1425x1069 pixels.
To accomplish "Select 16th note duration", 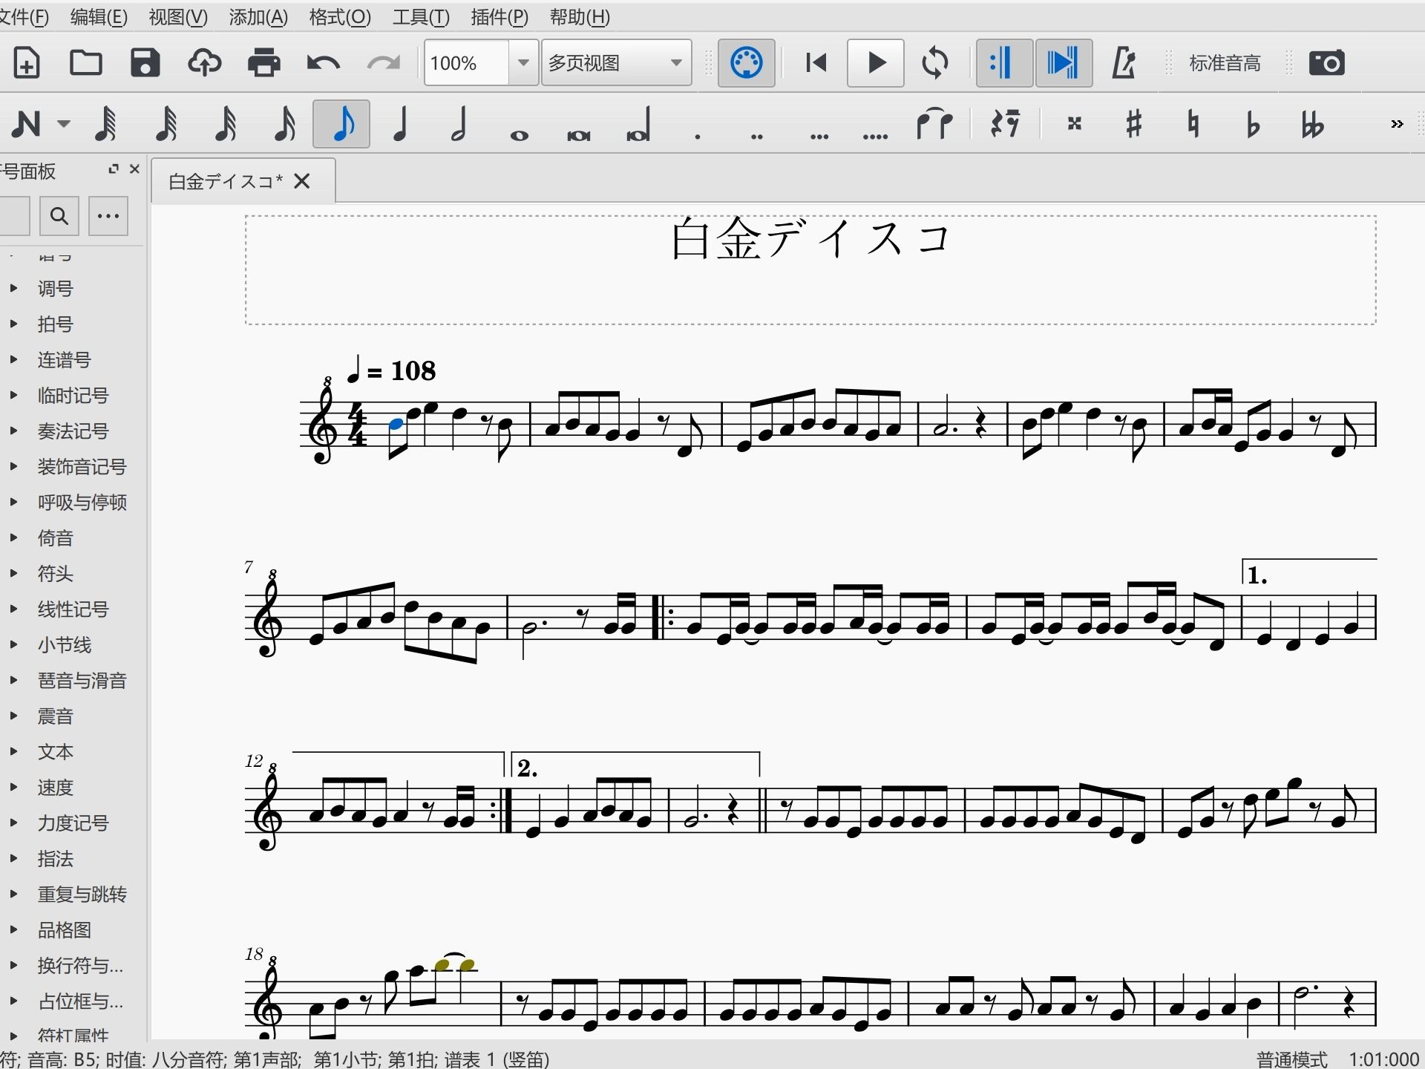I will [x=284, y=124].
